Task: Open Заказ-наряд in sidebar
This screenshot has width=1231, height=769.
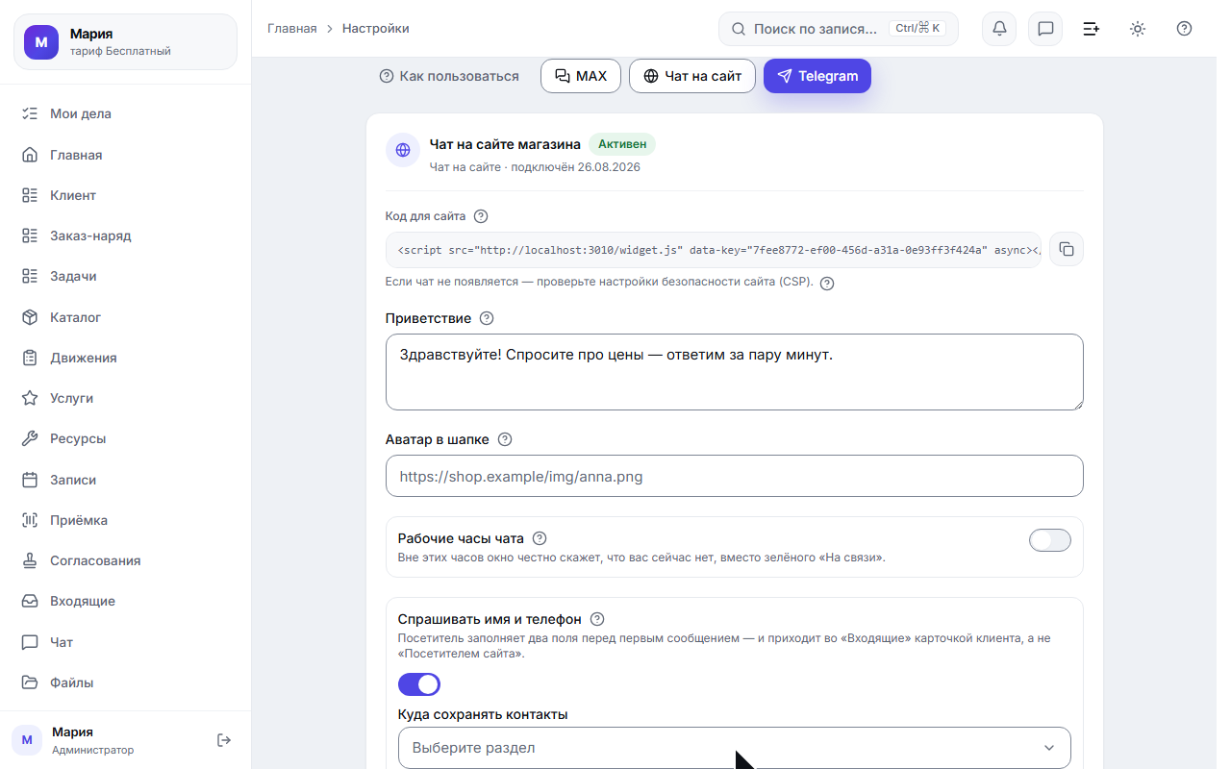Action: pyautogui.click(x=126, y=236)
